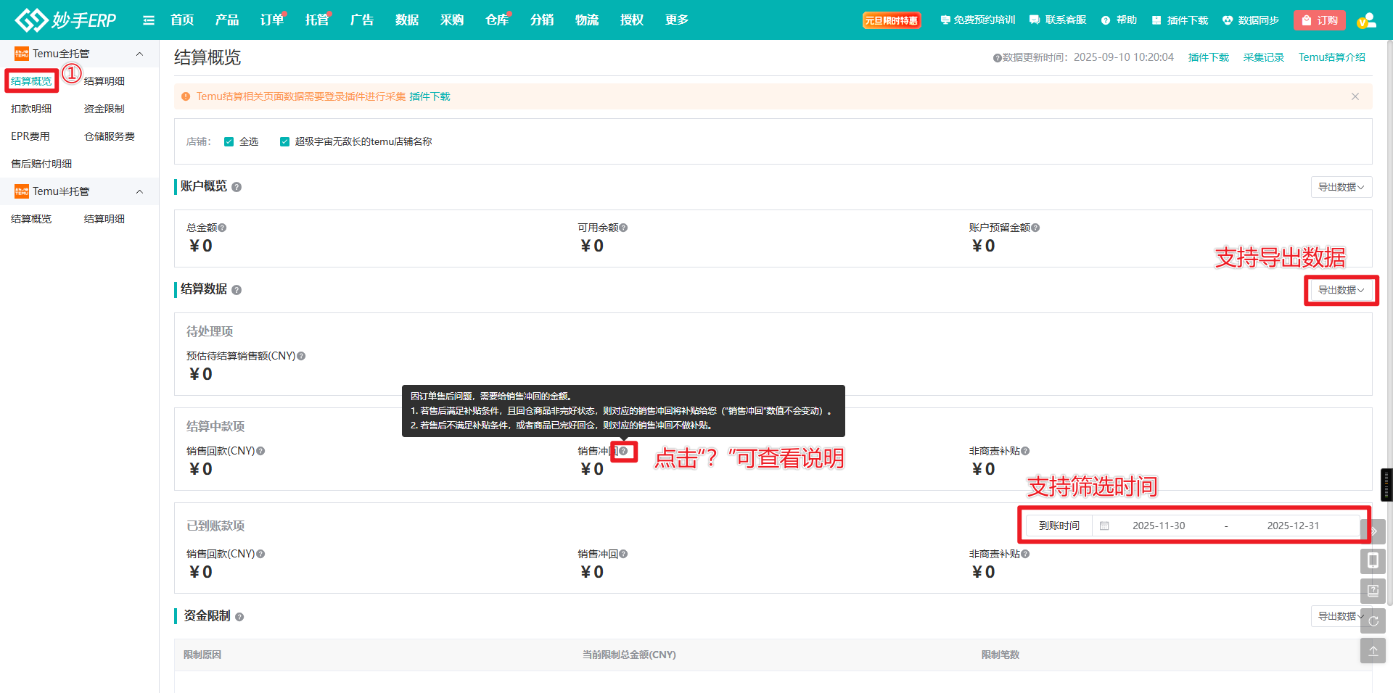The image size is (1393, 693).
Task: Click the 妙手ERP logo
Action: click(66, 20)
